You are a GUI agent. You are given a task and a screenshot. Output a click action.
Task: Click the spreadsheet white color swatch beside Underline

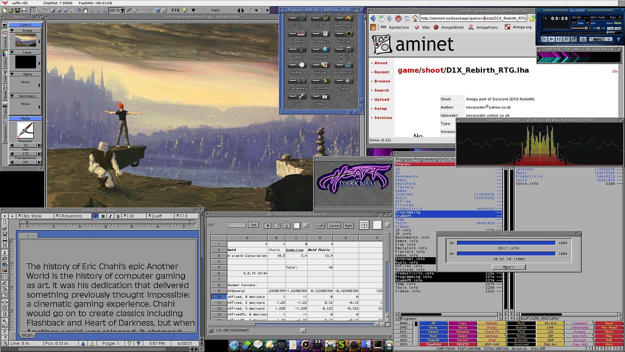297,226
